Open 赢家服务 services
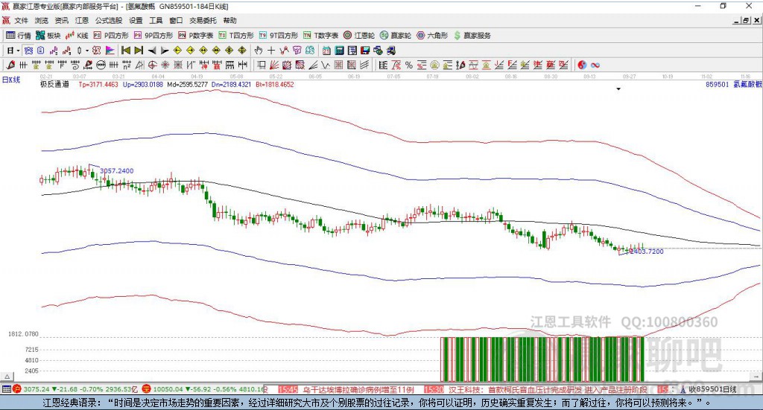This screenshot has height=410, width=763. tap(472, 36)
